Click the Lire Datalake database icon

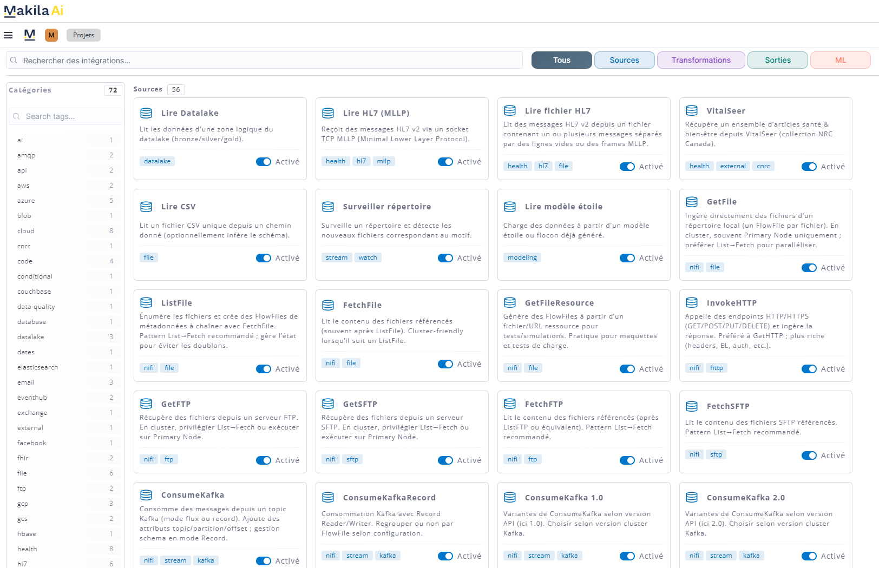tap(146, 113)
